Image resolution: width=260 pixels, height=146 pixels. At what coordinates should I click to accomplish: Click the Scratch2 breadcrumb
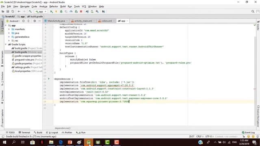point(8,17)
